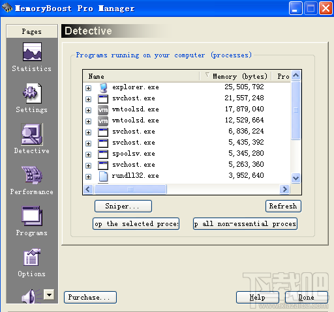Click the vm icon of 17,879,040 vmtoolsd.exe

pyautogui.click(x=103, y=110)
